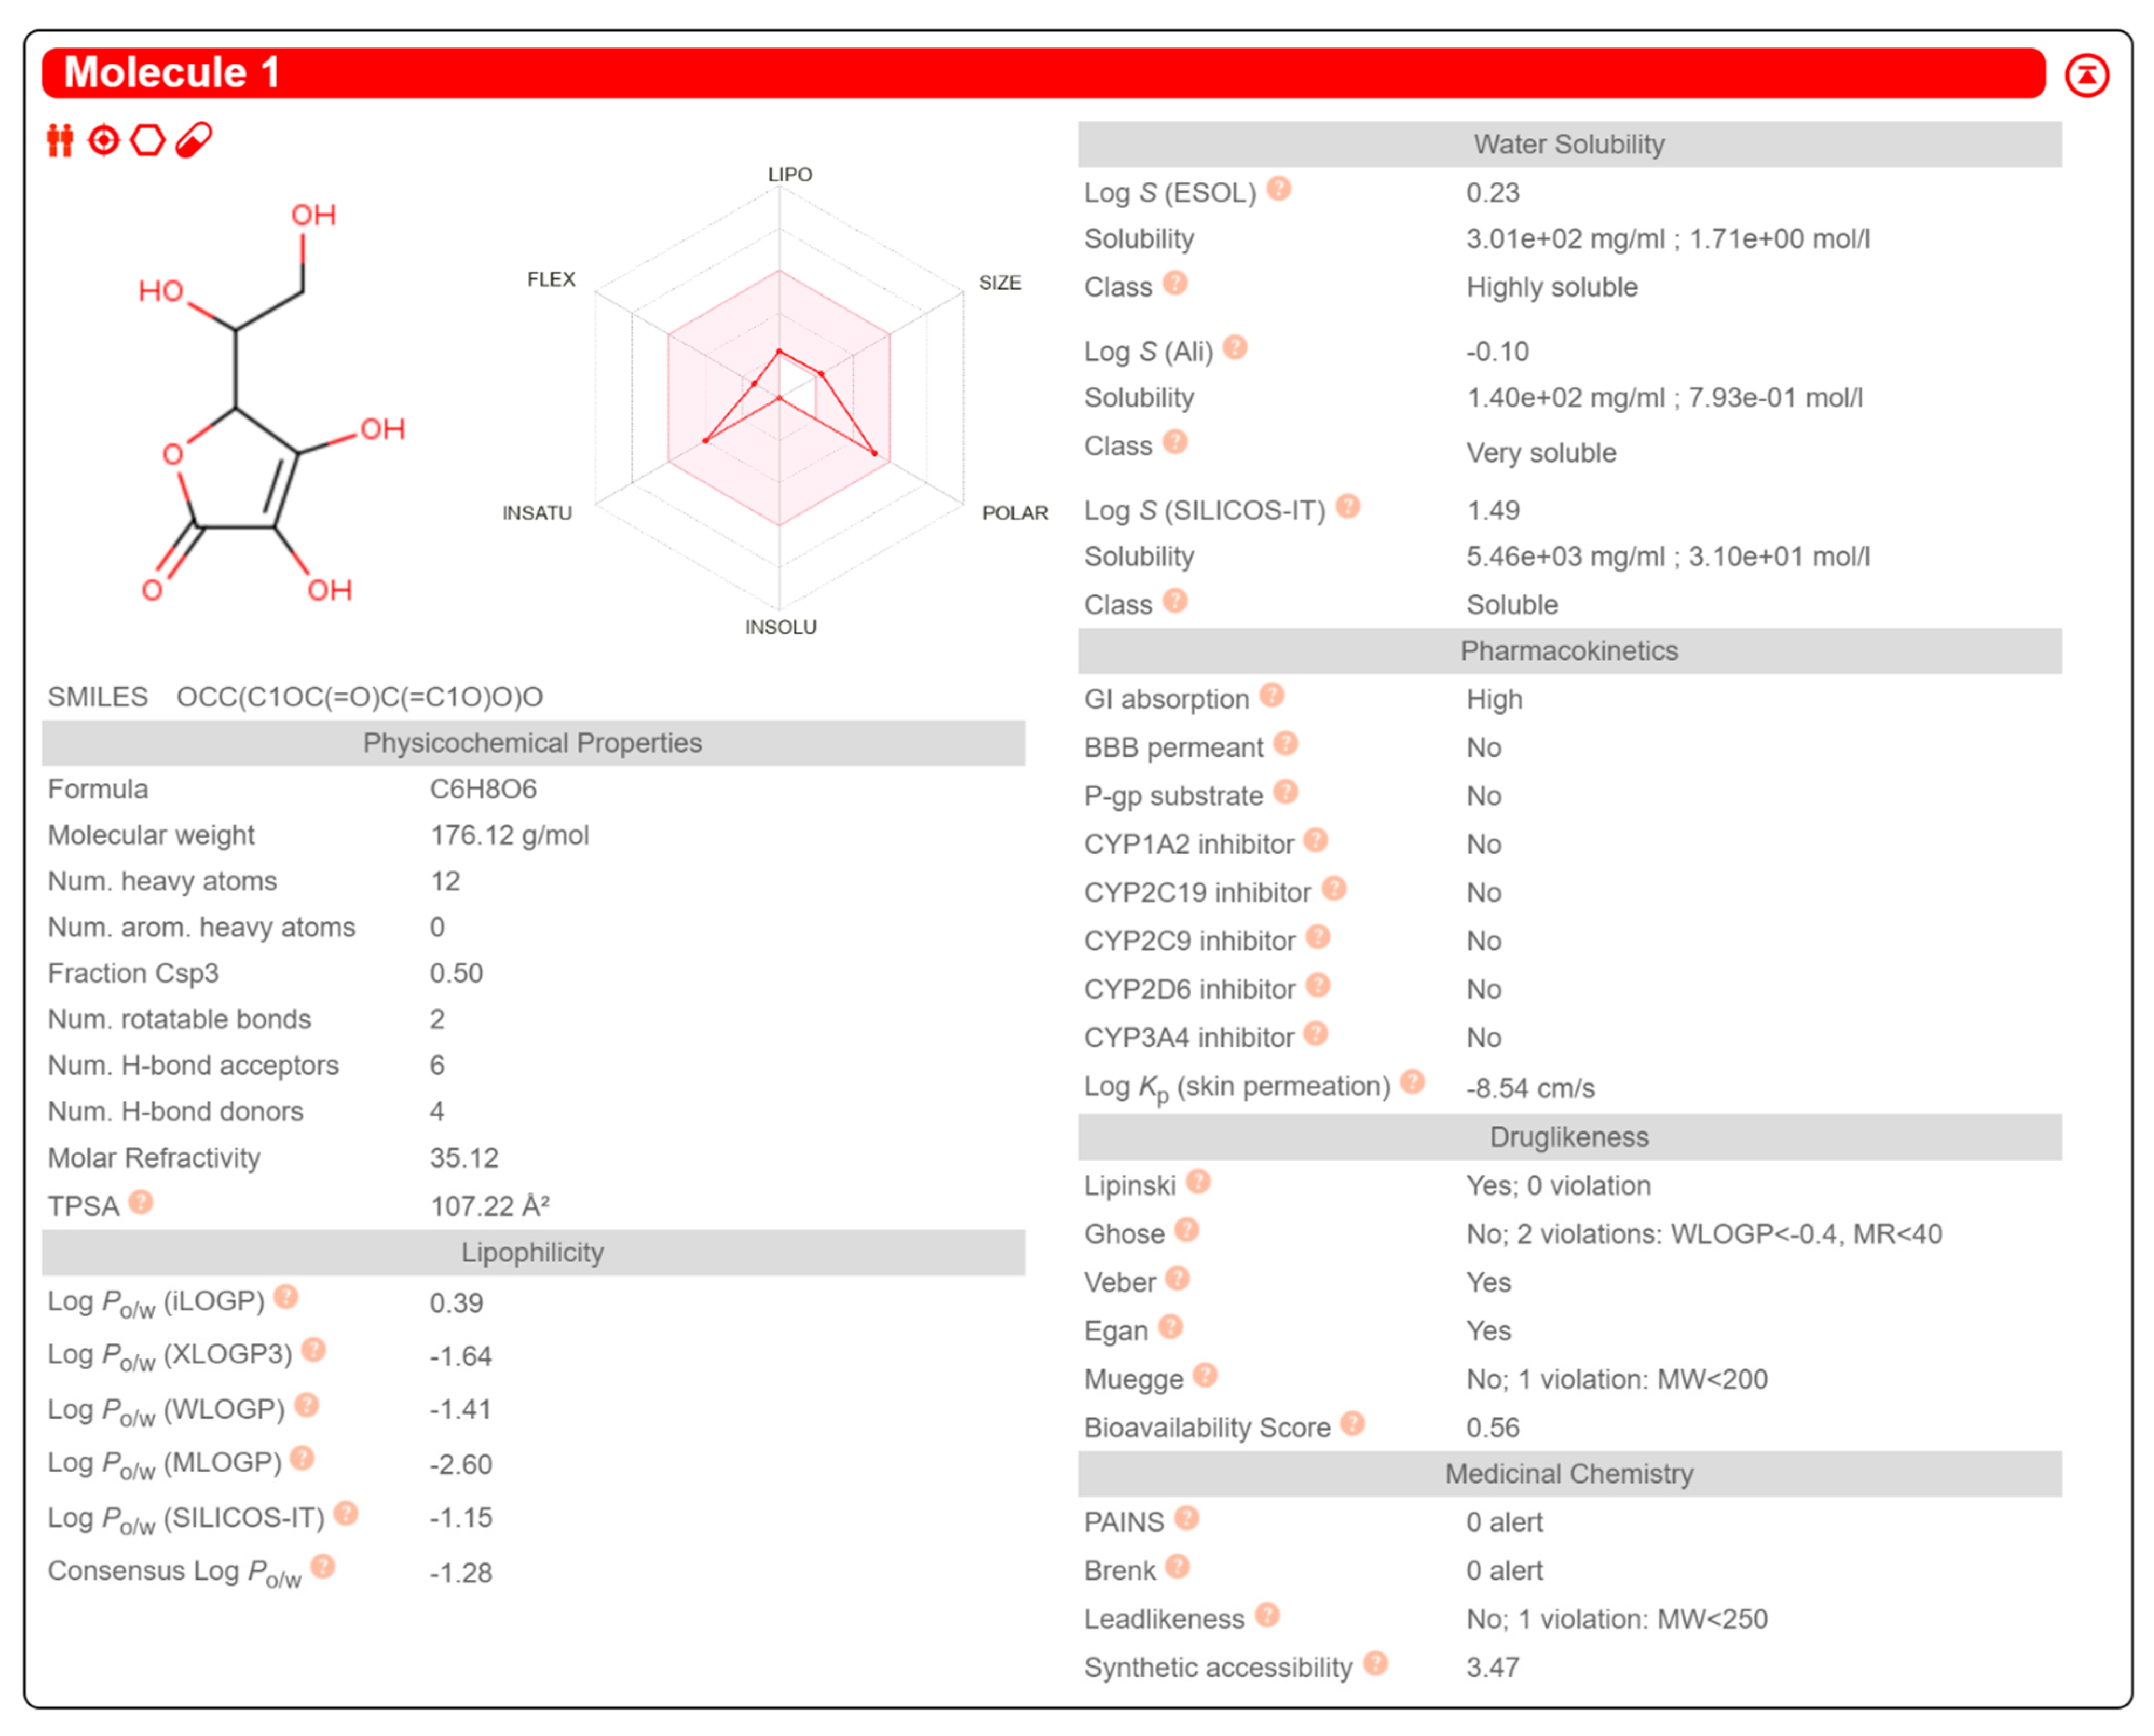Click help icon beside iLOGP
Image resolution: width=2154 pixels, height=1736 pixels.
pyautogui.click(x=286, y=1297)
